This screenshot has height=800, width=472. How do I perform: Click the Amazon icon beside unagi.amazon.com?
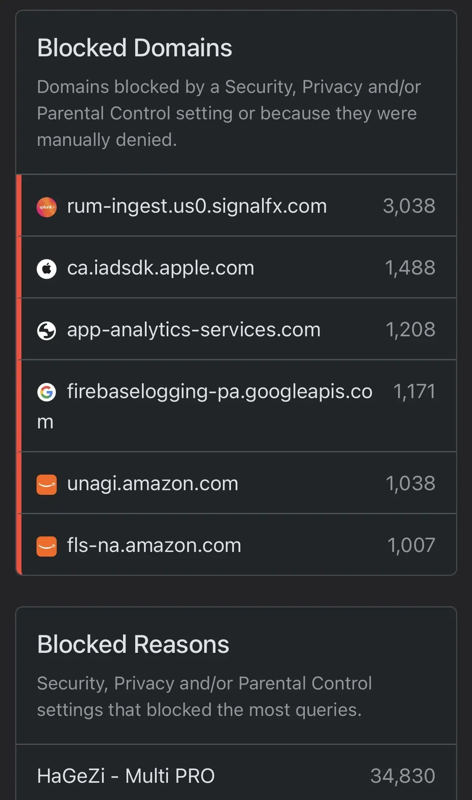(x=47, y=485)
